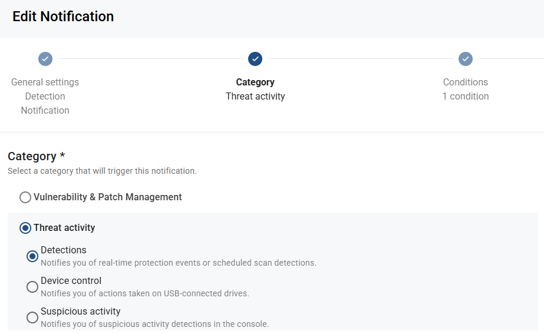This screenshot has height=334, width=544.
Task: Click the '1 condition' step summary
Action: (x=466, y=97)
